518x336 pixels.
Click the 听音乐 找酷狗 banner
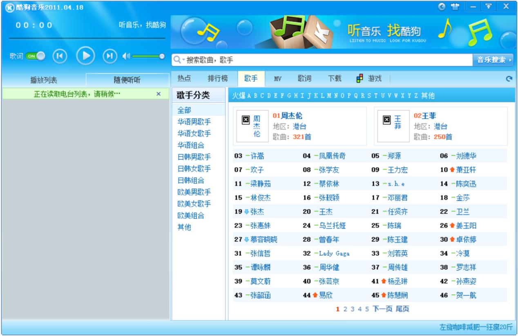343,32
